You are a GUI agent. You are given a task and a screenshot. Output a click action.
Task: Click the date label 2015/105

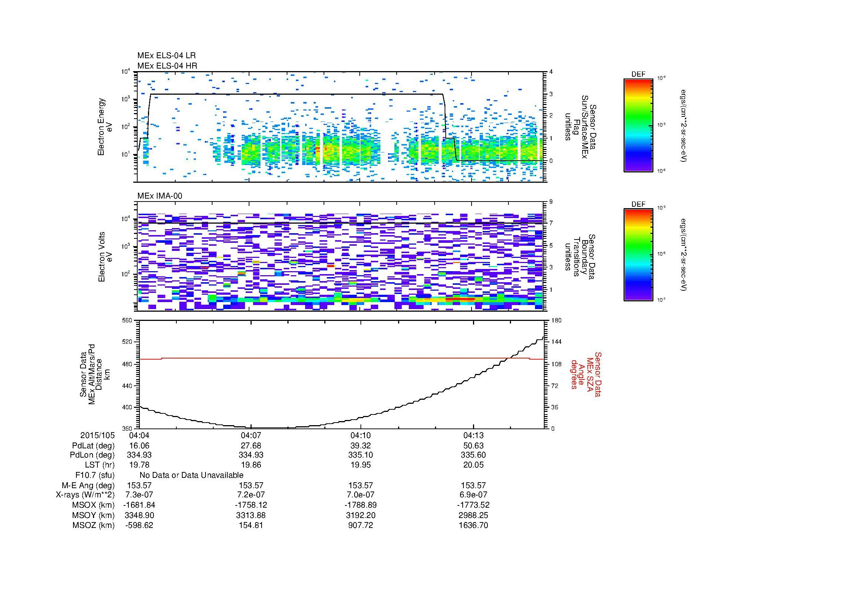pyautogui.click(x=97, y=435)
